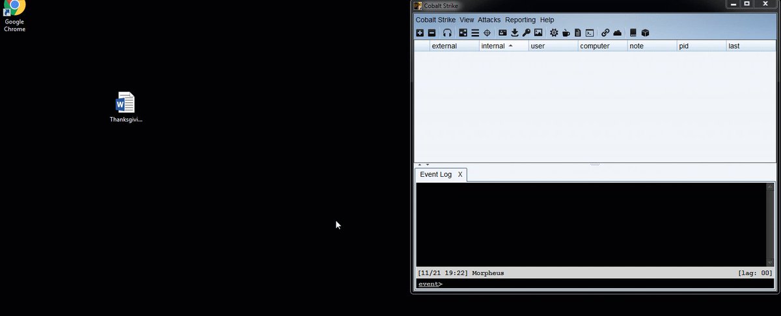This screenshot has width=781, height=316.
Task: Select the Thanksgivi... Word document on desktop
Action: 126,107
